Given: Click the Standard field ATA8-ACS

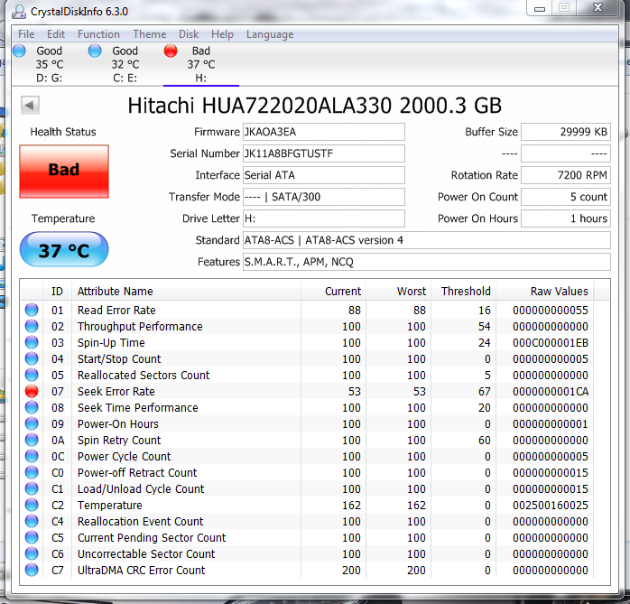Looking at the screenshot, I should click(426, 240).
